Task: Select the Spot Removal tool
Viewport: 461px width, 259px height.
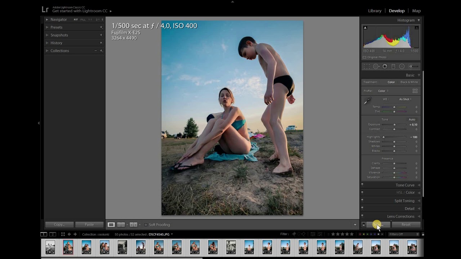Action: pyautogui.click(x=376, y=67)
